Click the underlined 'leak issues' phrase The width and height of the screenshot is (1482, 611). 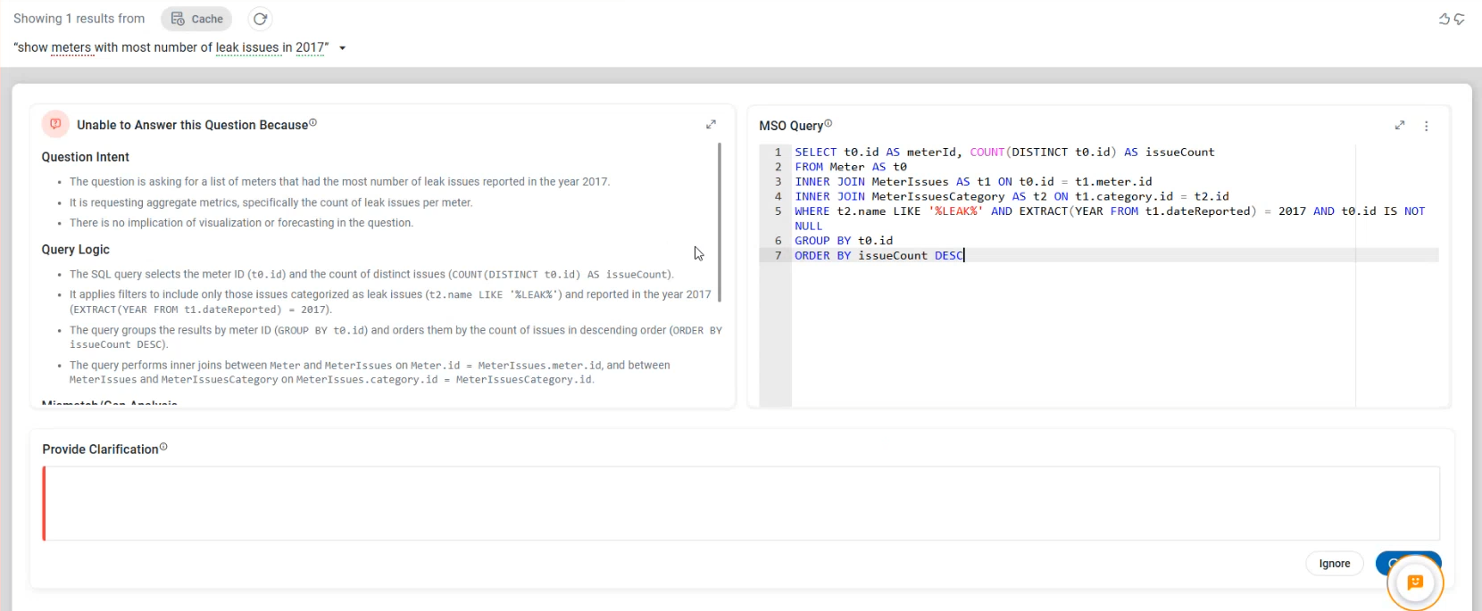tap(247, 47)
